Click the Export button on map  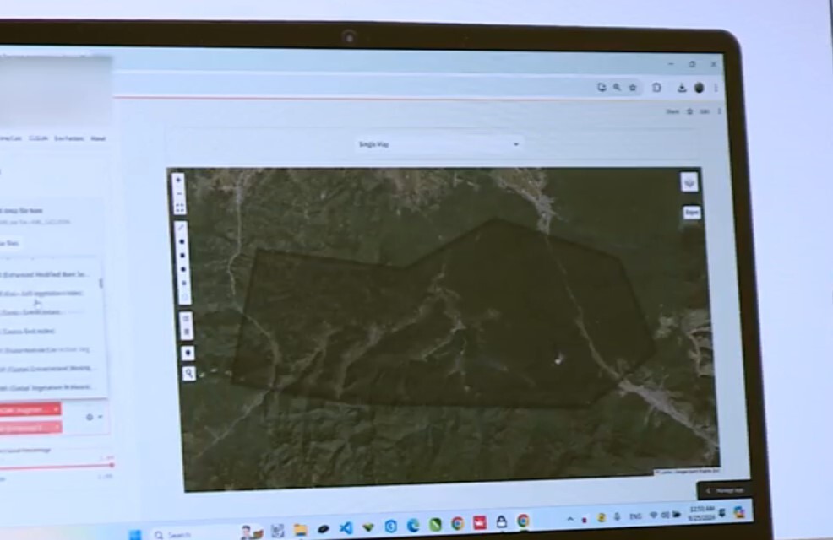point(692,213)
